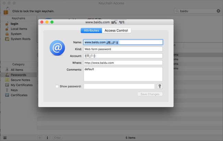Image resolution: width=223 pixels, height=141 pixels.
Task: Open My Certificates category
Action: (x=22, y=85)
